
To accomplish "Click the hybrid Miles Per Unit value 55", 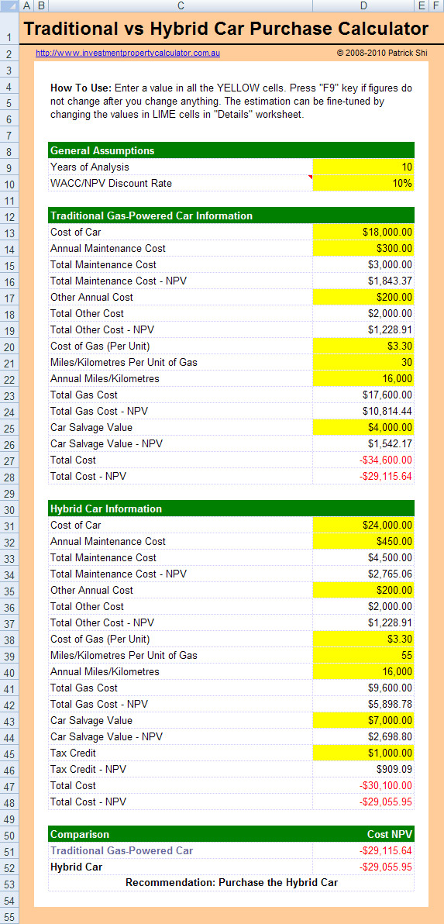I will pos(363,655).
